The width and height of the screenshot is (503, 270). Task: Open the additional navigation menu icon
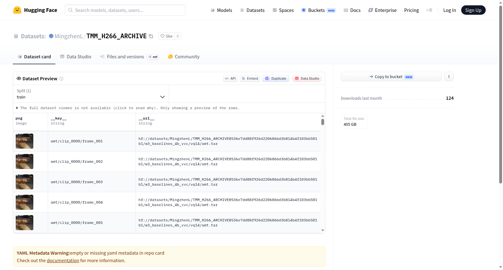click(429, 10)
